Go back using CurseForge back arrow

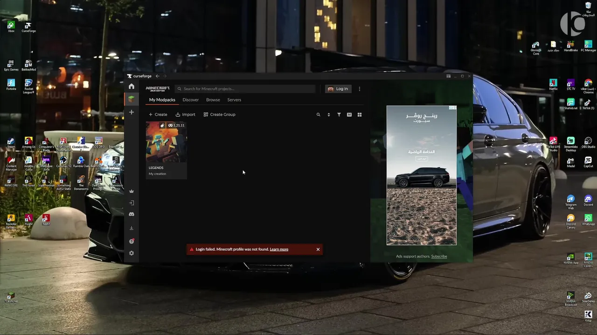158,76
